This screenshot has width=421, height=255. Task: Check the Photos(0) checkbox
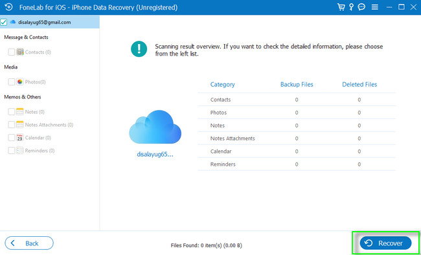pyautogui.click(x=11, y=82)
